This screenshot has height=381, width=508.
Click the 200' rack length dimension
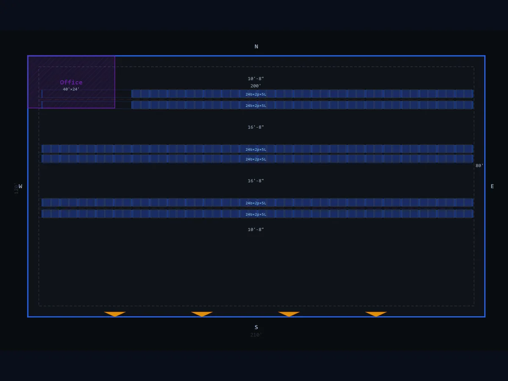click(x=256, y=86)
